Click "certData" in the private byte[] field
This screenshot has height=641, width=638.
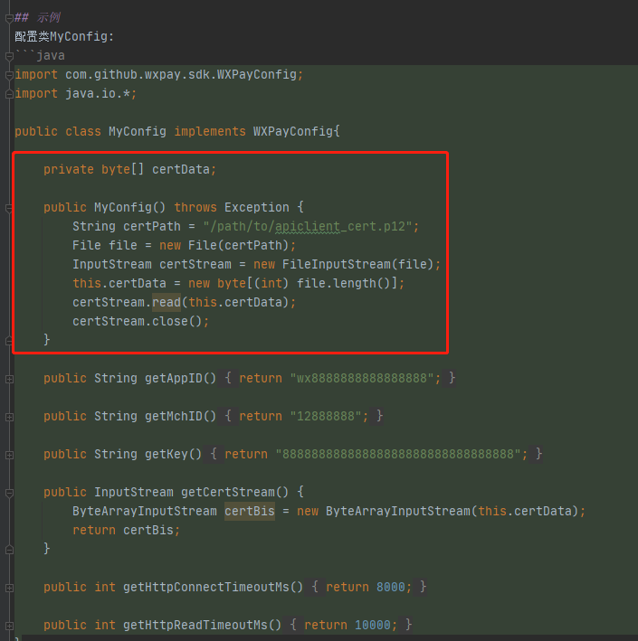[181, 169]
